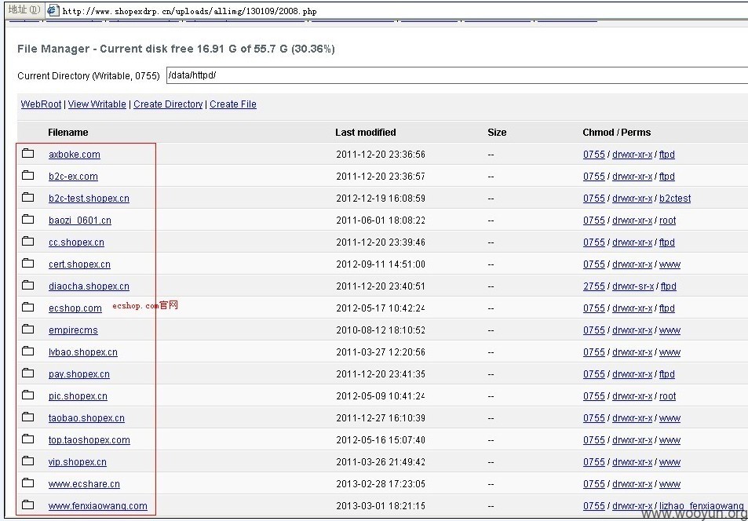Click date 2013-03-01 18:21:15

tap(381, 506)
